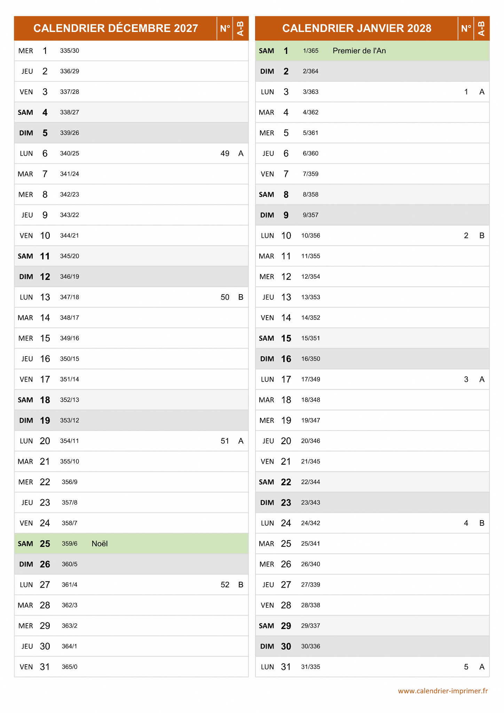Click week letter B on January 24
This screenshot has height=713, width=504.
(482, 523)
